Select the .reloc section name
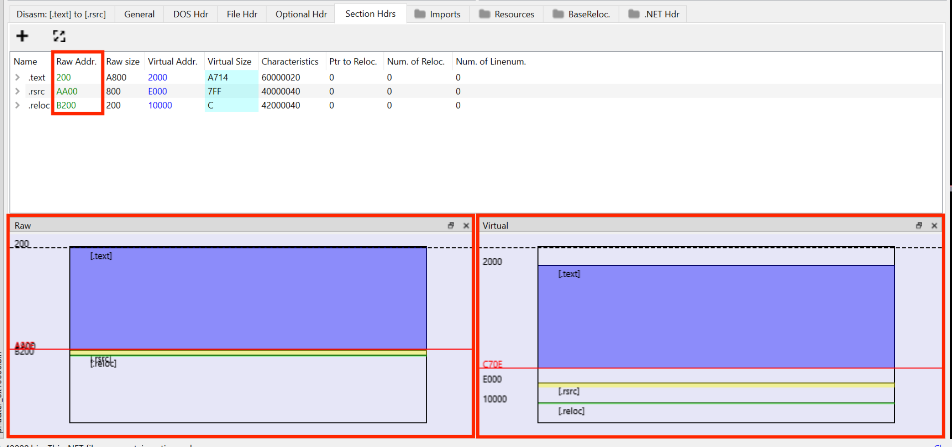 tap(39, 105)
